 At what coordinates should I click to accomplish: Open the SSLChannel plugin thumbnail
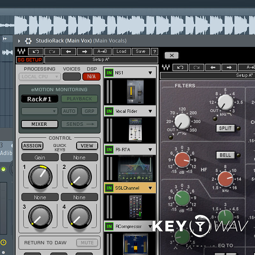tap(135, 207)
